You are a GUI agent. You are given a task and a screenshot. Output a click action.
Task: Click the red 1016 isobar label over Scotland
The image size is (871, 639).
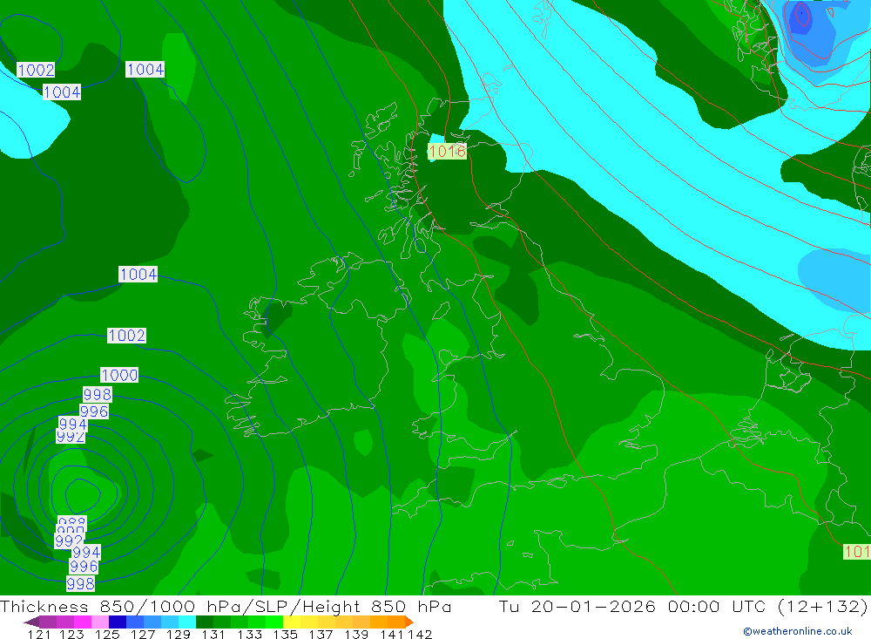[447, 151]
